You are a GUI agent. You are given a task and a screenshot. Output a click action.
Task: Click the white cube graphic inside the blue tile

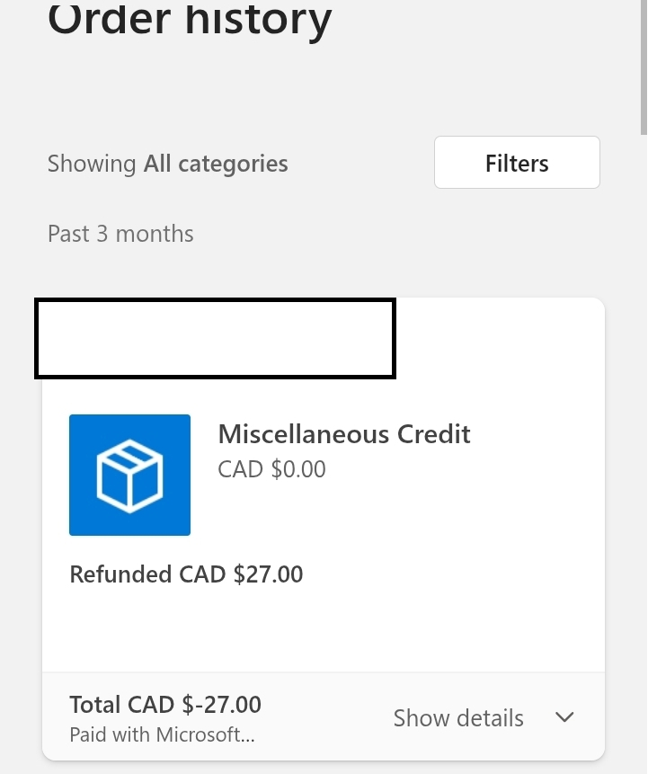coord(129,476)
